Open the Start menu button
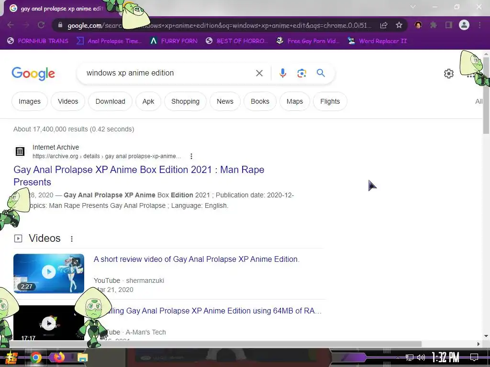This screenshot has width=490, height=367. point(11,358)
